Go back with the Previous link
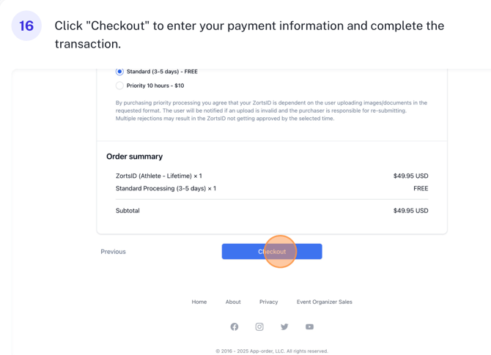The width and height of the screenshot is (491, 355). coord(113,252)
